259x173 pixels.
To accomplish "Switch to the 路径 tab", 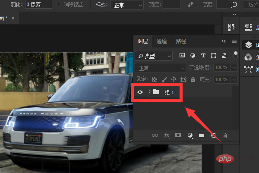I will pos(181,41).
